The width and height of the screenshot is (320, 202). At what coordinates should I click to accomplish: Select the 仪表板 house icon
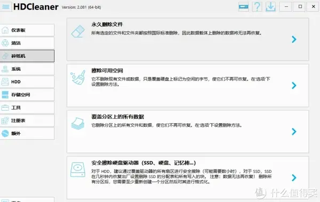click(x=5, y=30)
